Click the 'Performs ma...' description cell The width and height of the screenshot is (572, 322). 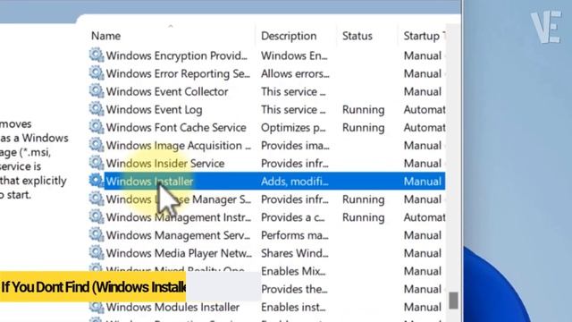295,235
